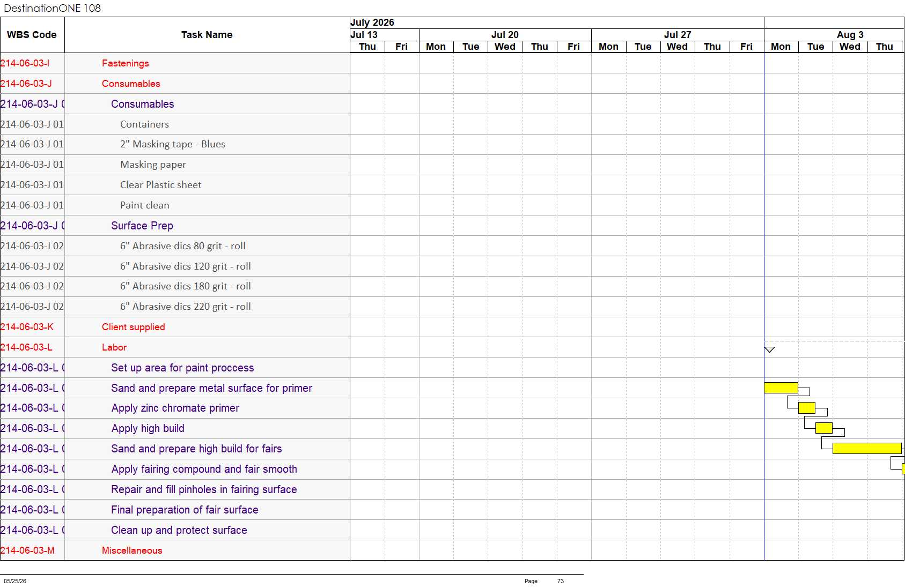Click the Task Name column header
This screenshot has height=588, width=905.
pyautogui.click(x=207, y=35)
